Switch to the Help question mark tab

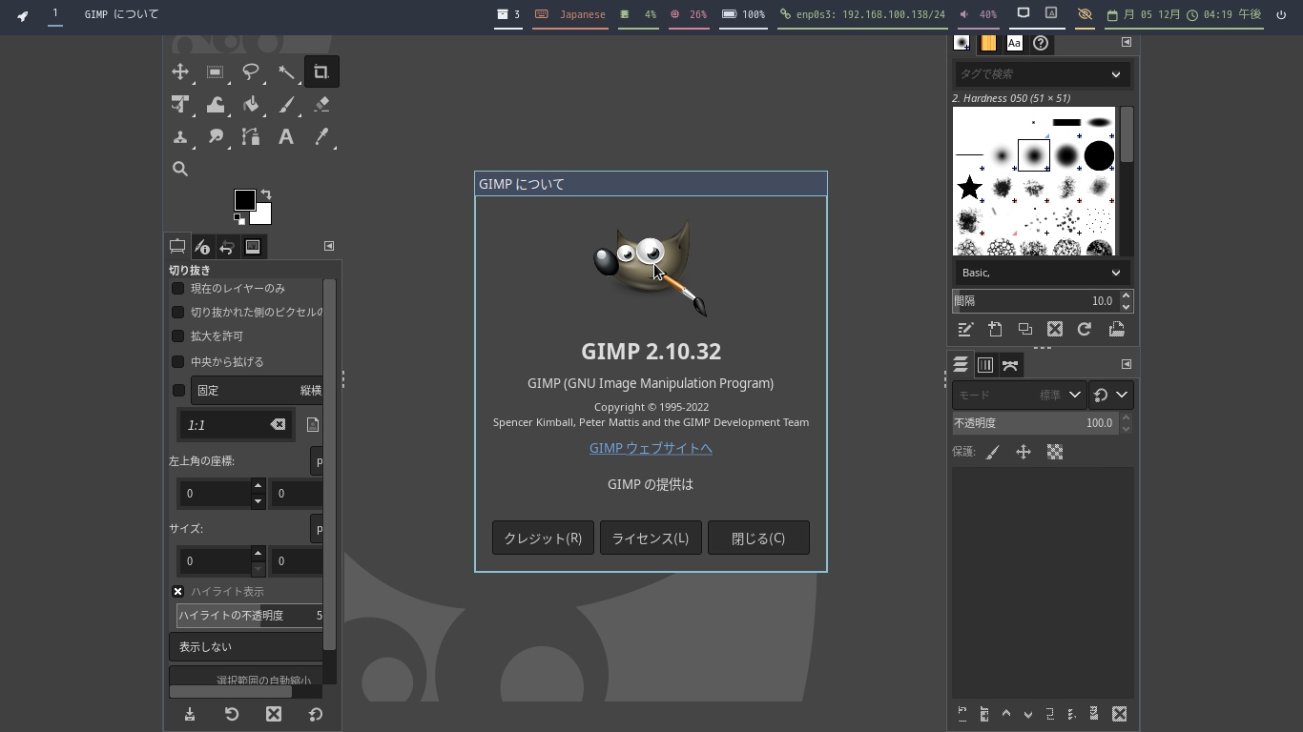pos(1041,43)
